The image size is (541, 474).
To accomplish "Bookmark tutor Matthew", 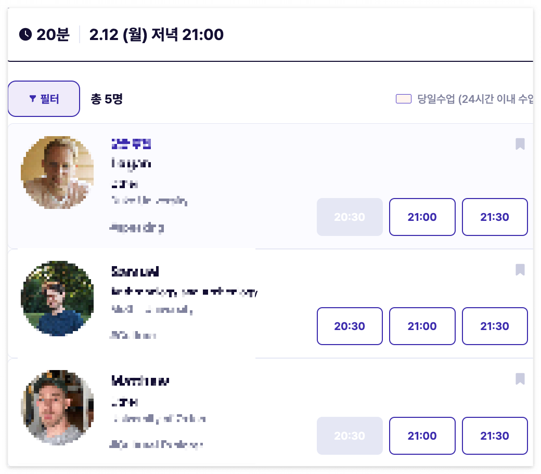I will point(520,379).
